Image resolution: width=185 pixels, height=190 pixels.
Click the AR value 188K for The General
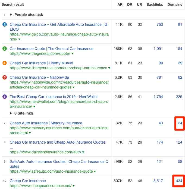tap(118, 49)
